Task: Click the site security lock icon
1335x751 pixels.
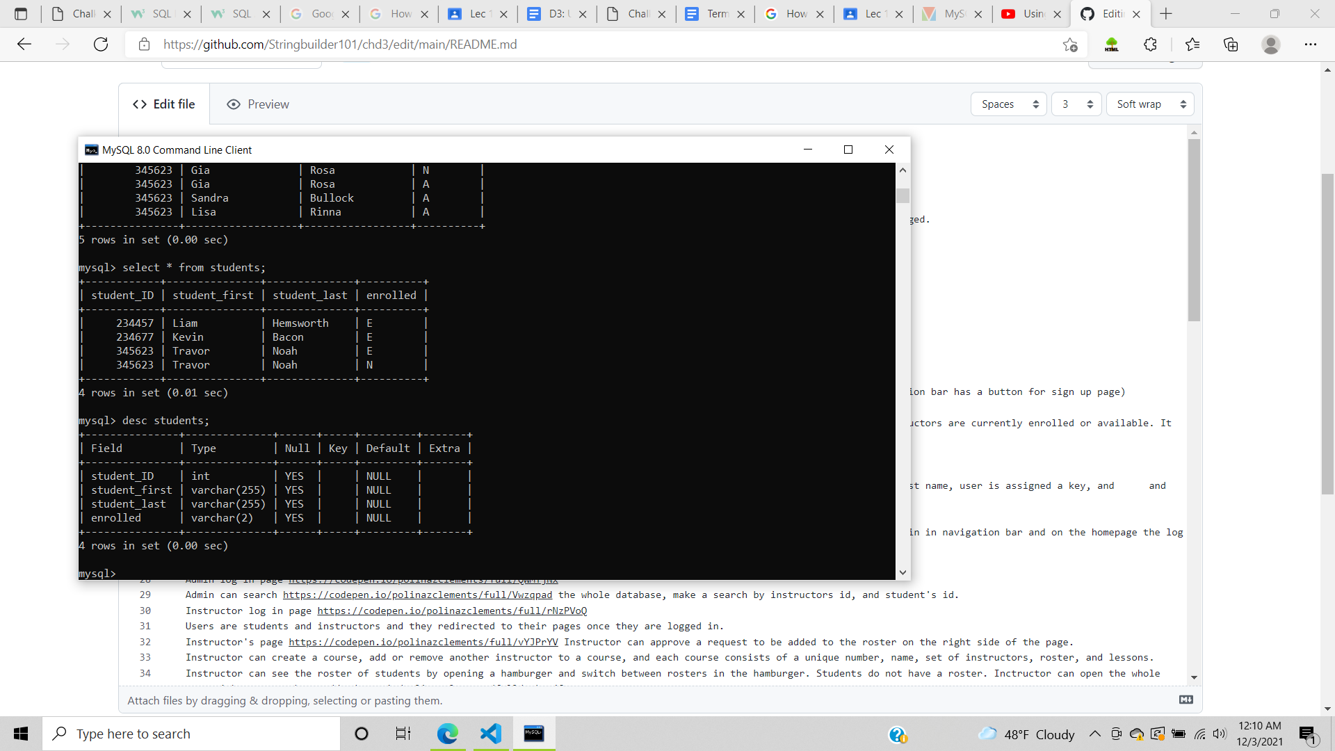Action: (145, 44)
